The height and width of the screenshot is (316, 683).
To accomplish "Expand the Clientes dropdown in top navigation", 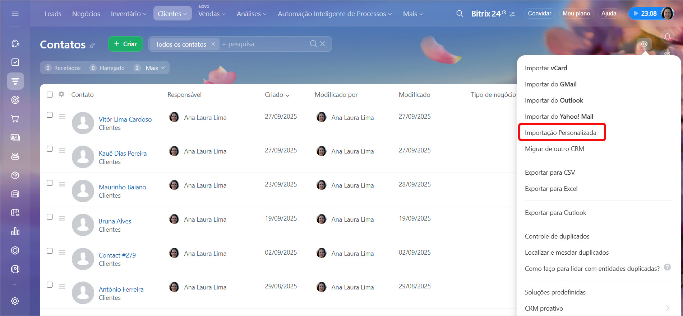I will click(x=172, y=14).
